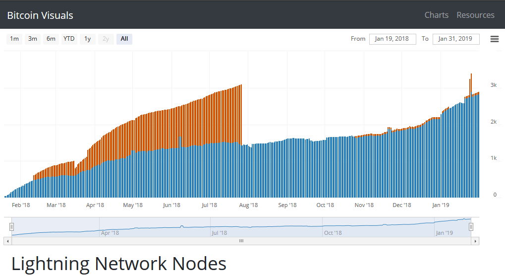505x276 pixels.
Task: Open the Resources menu
Action: coord(475,15)
